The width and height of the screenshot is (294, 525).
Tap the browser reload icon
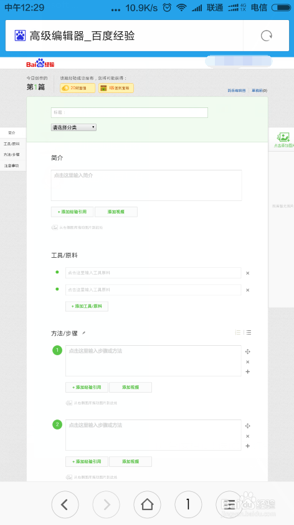pos(266,36)
